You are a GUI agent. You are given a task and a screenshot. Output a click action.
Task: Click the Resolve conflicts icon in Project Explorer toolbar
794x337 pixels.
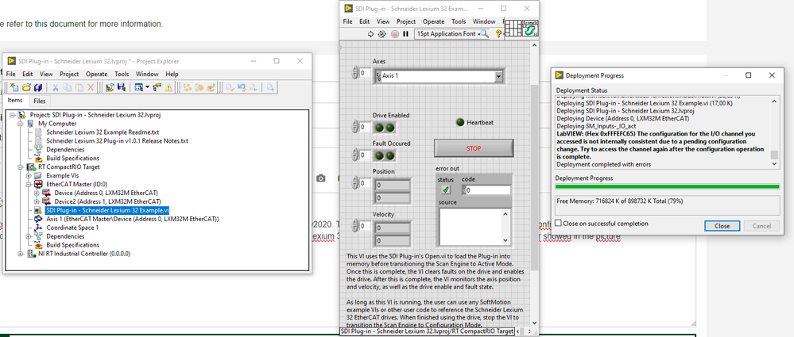click(x=157, y=87)
